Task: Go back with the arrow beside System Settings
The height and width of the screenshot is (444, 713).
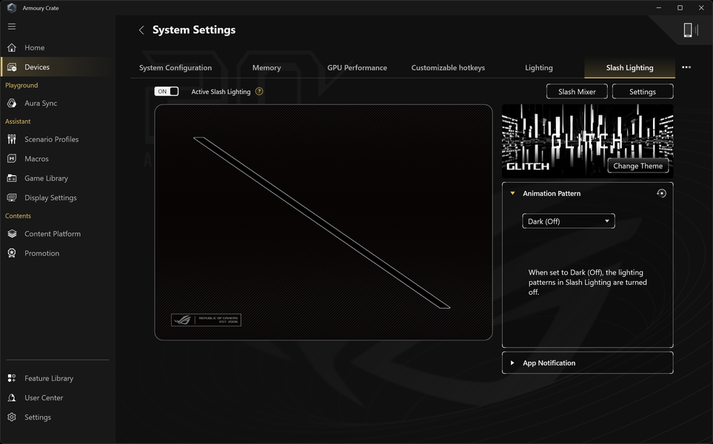Action: [x=141, y=30]
